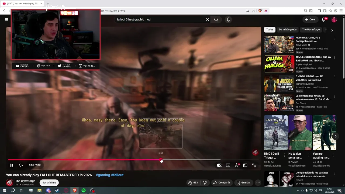Open La Frontera que NADIE title
The height and width of the screenshot is (194, 345).
313,98
